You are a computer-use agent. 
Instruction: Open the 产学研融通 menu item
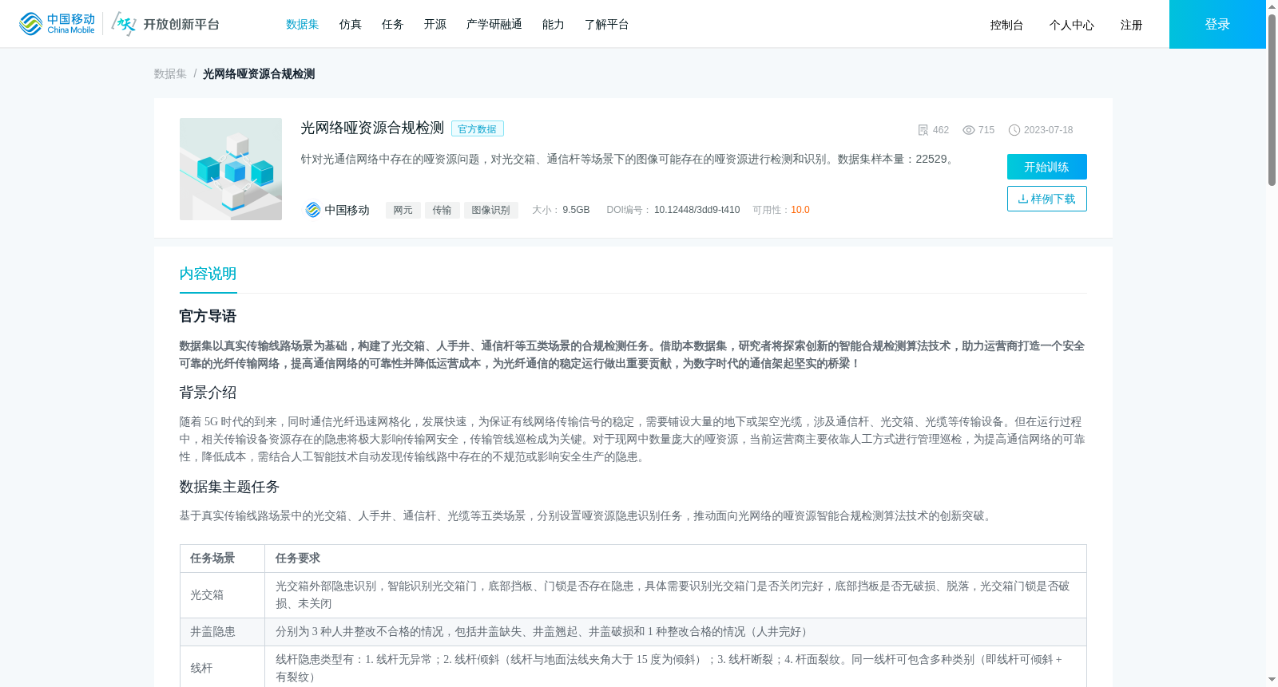[494, 25]
